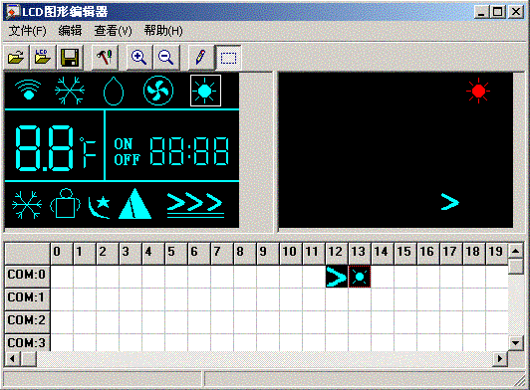Click the open folder toolbar icon

[16, 57]
